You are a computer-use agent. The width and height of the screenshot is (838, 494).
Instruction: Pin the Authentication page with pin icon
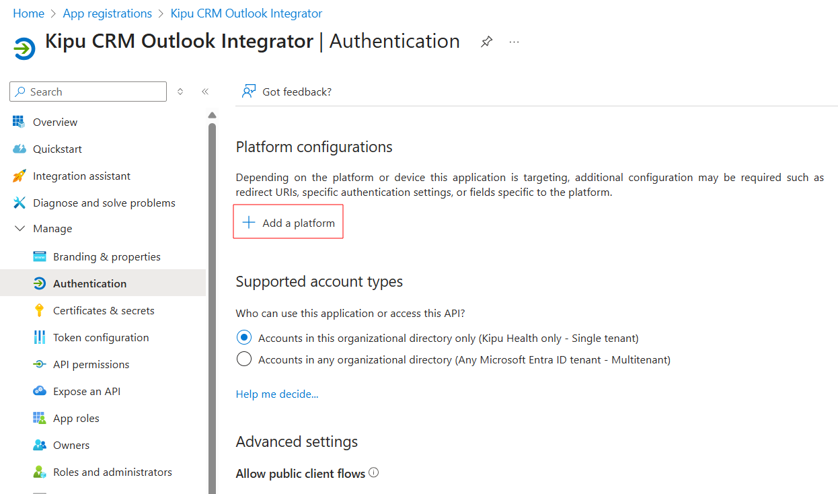[x=486, y=42]
